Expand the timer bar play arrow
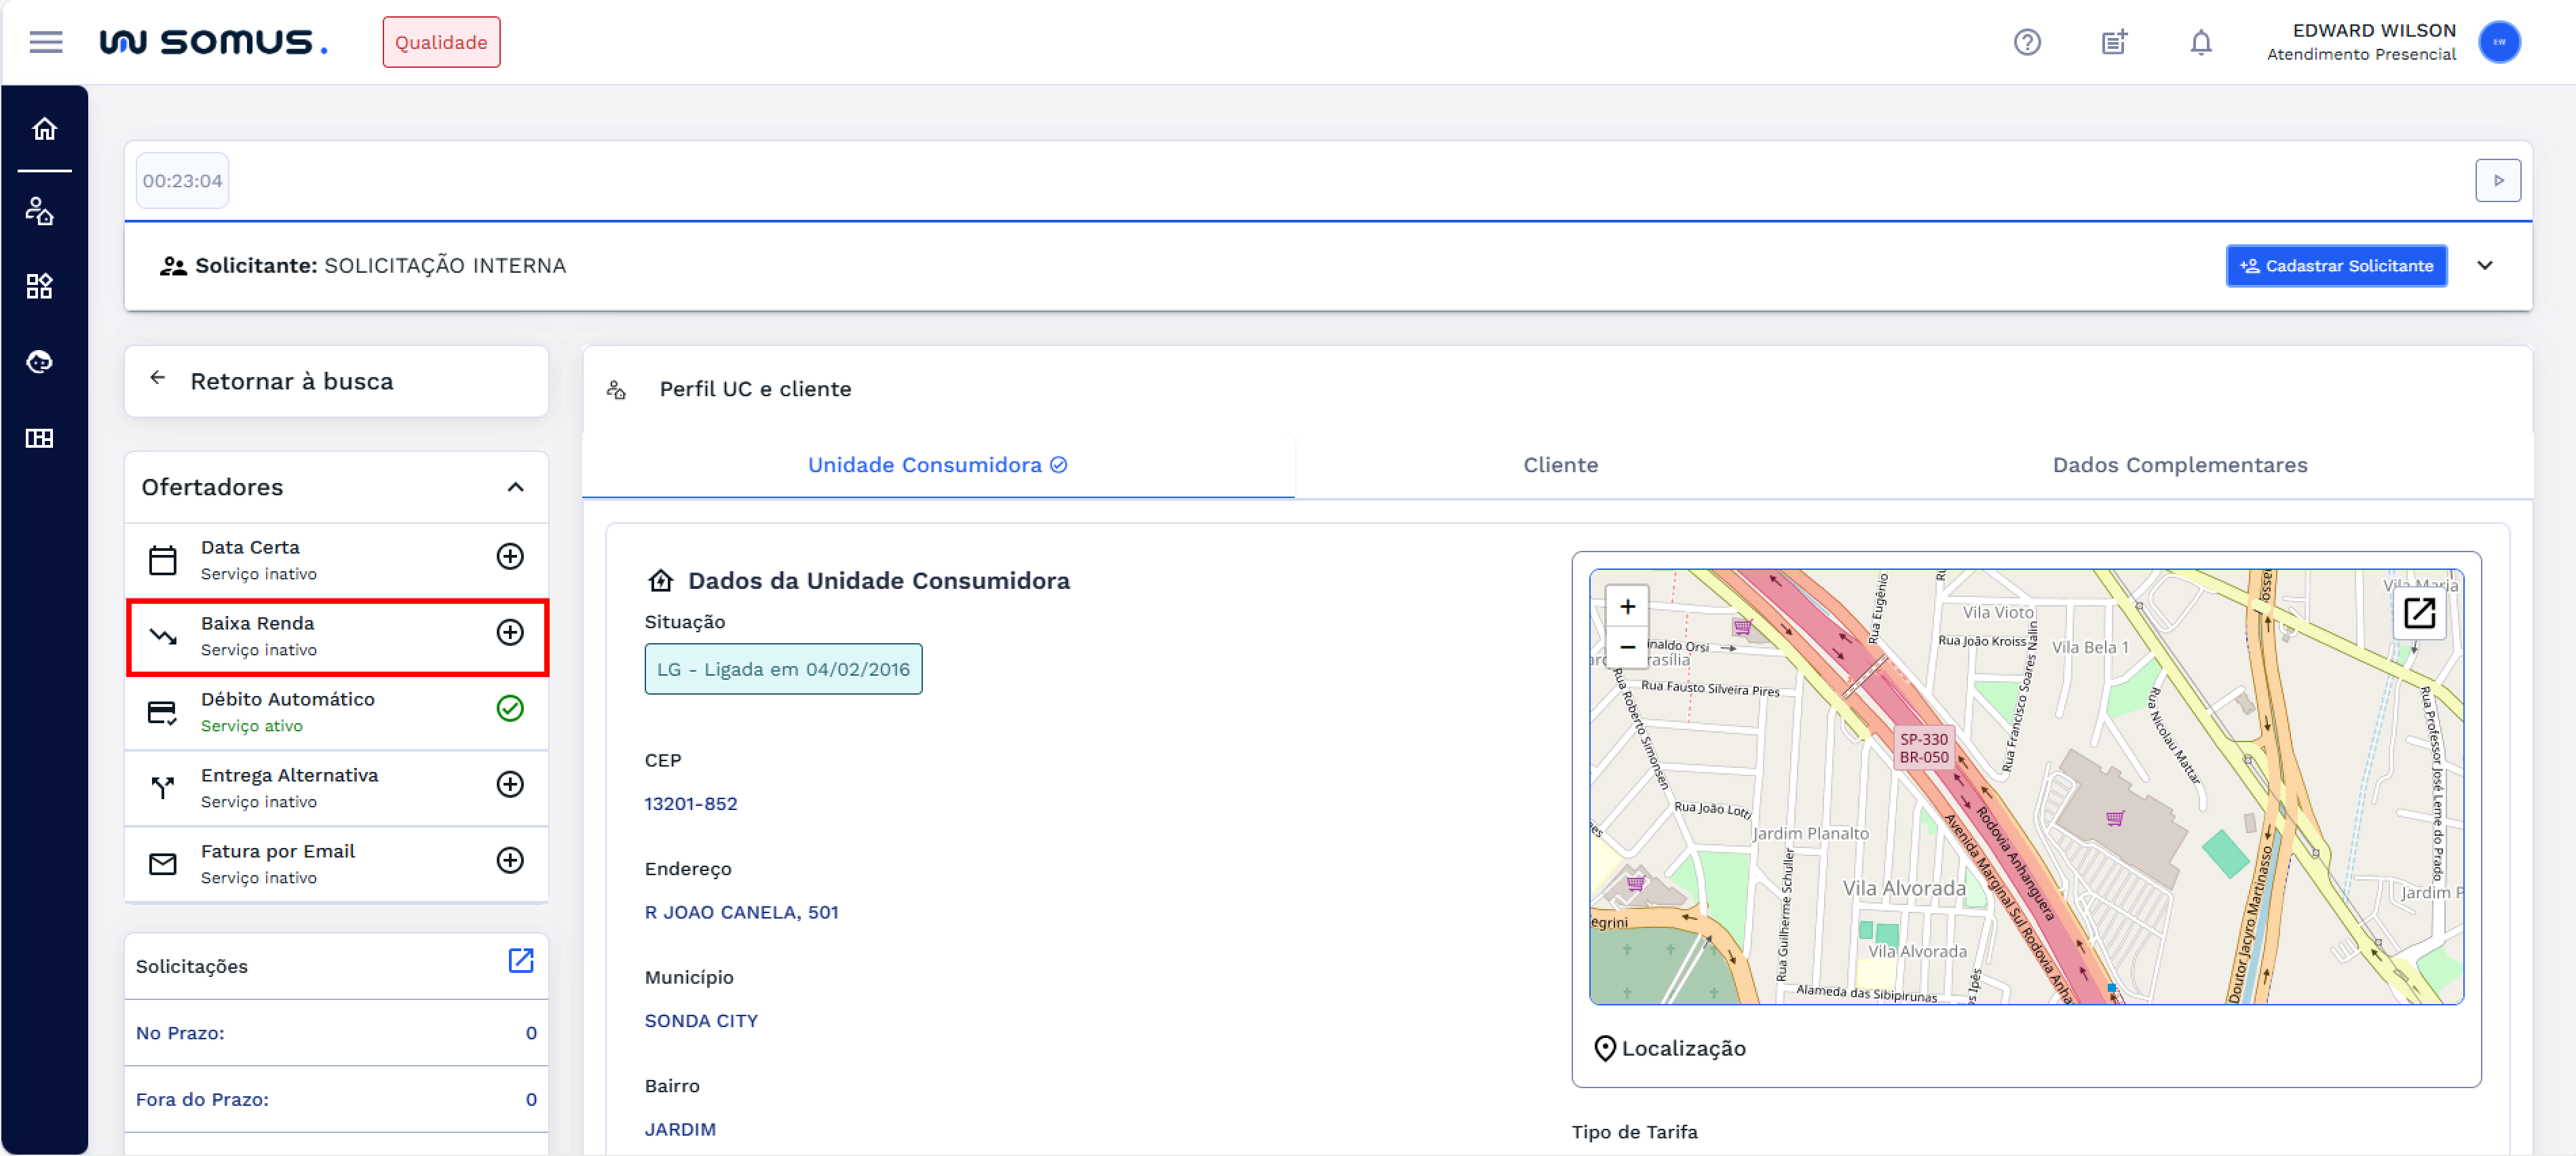 (x=2497, y=181)
